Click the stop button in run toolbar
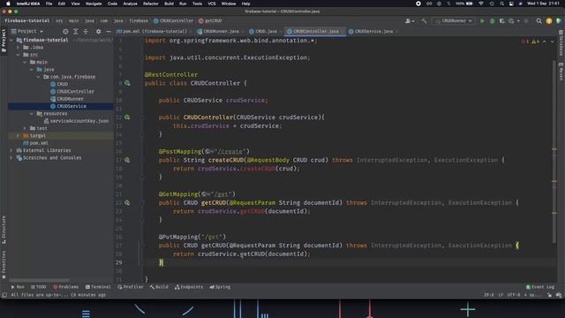The height and width of the screenshot is (318, 565). point(526,21)
